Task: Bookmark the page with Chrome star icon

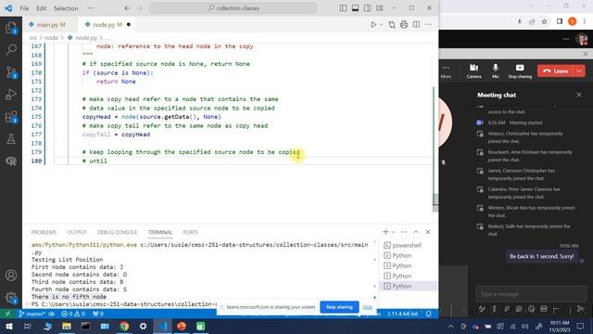Action: tap(544, 21)
